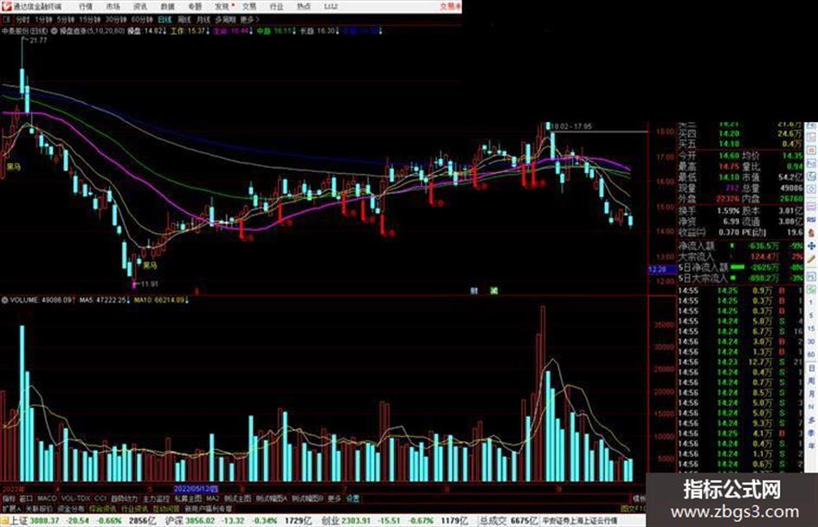The height and width of the screenshot is (527, 818).
Task: Switch to 15分钟 period tab
Action: click(x=90, y=19)
